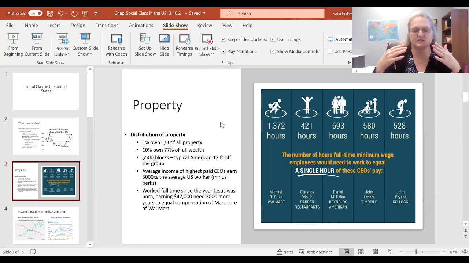Screen dimensions: 469x263
Task: Toggle Show Media Controls checkbox
Action: 273,51
